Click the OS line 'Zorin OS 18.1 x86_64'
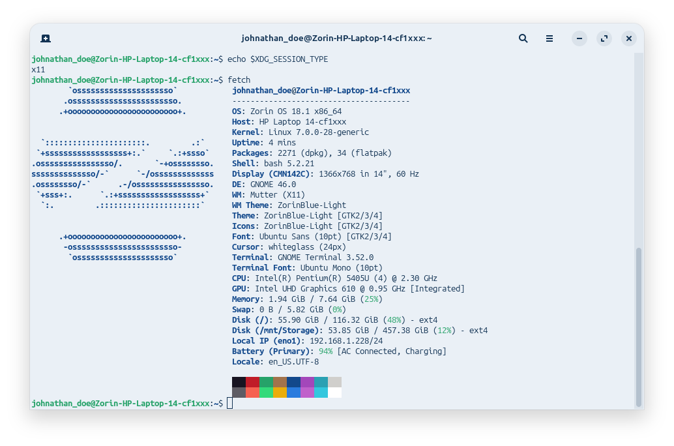Viewport: 674px width, 446px height. pyautogui.click(x=296, y=111)
